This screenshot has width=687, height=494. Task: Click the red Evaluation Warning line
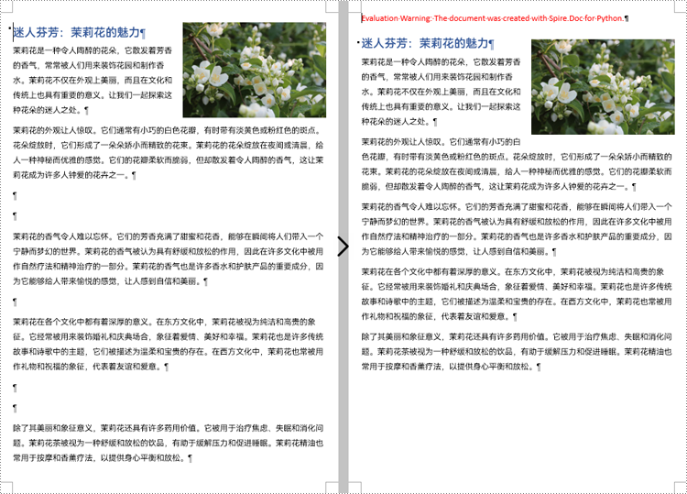[x=495, y=18]
